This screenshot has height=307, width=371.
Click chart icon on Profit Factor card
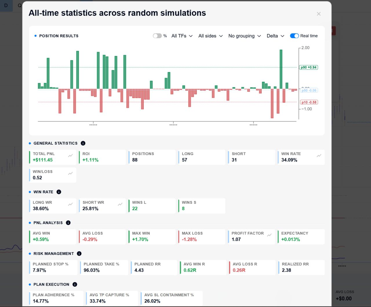click(x=269, y=235)
